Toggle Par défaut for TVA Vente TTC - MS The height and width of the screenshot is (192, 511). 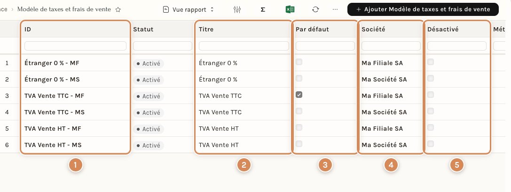click(299, 111)
